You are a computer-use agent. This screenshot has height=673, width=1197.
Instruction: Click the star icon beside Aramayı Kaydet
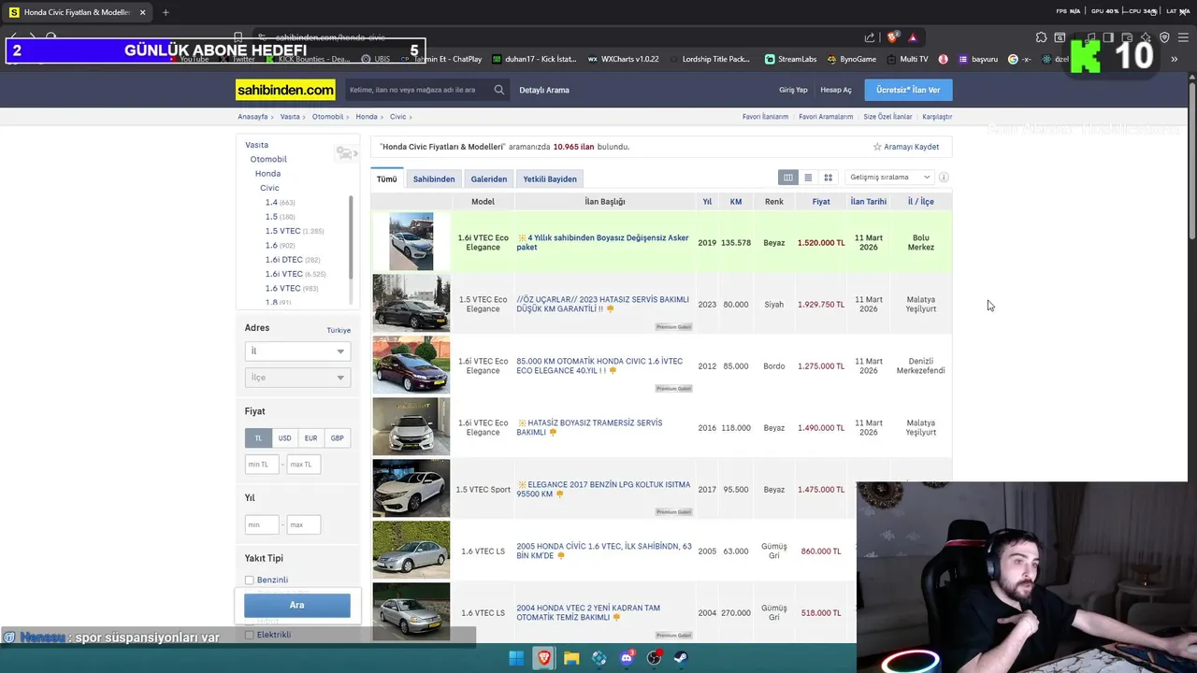tap(877, 147)
